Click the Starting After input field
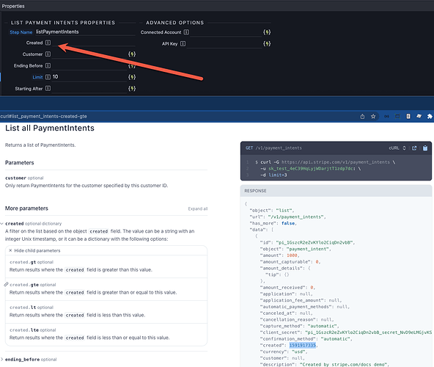Viewport: 434px width, 367px height. [89, 88]
